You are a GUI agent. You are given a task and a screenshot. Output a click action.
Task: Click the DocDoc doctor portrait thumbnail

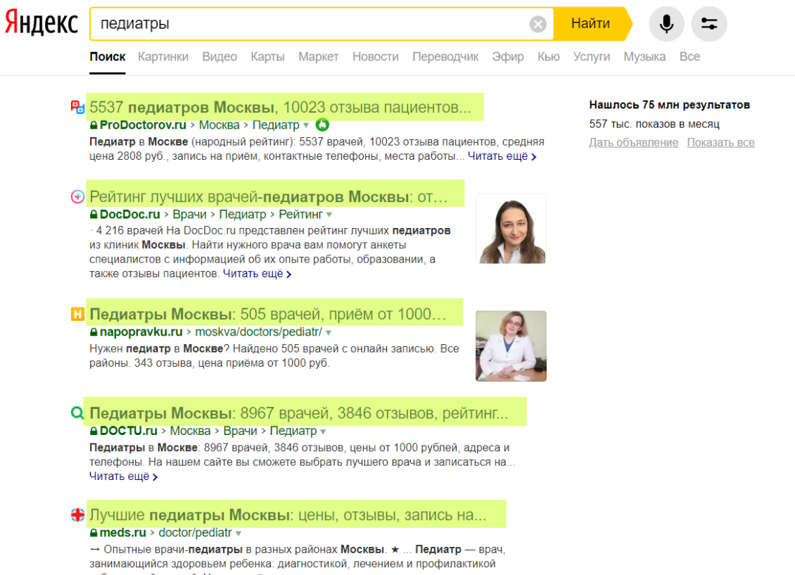click(511, 229)
